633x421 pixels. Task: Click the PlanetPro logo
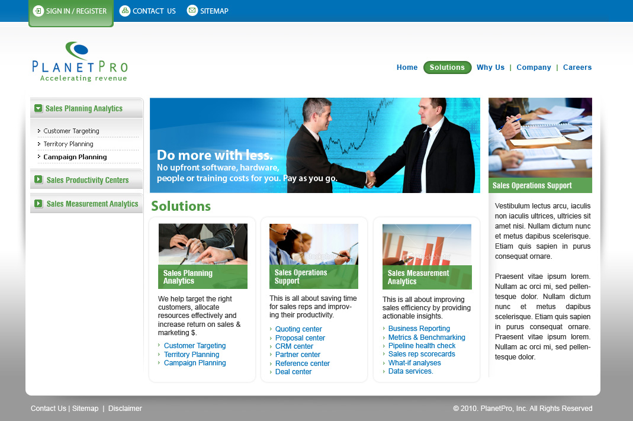click(x=80, y=62)
